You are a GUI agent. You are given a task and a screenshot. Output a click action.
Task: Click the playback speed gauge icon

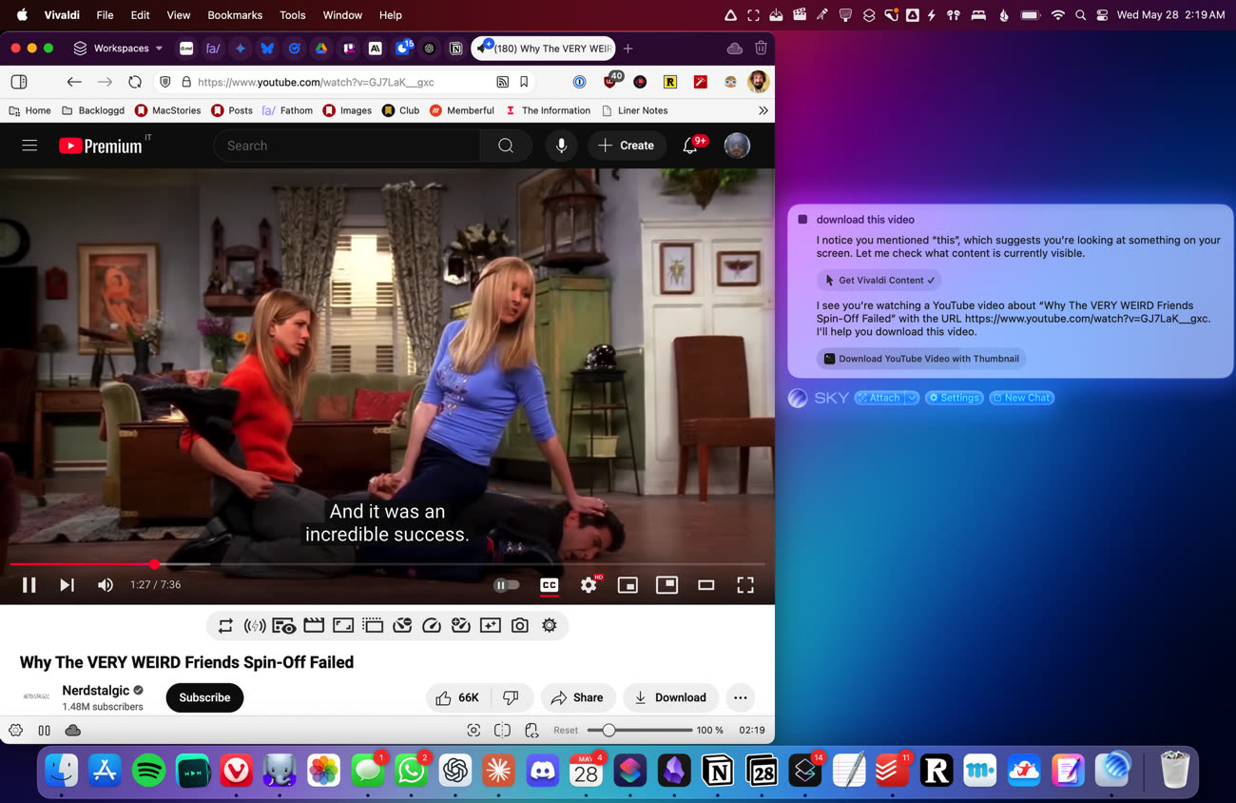coord(432,625)
